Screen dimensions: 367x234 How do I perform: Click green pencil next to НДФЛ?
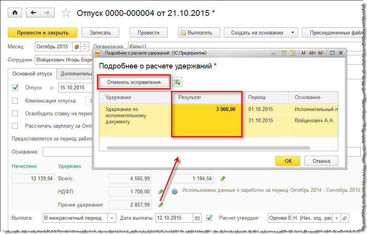tap(161, 191)
